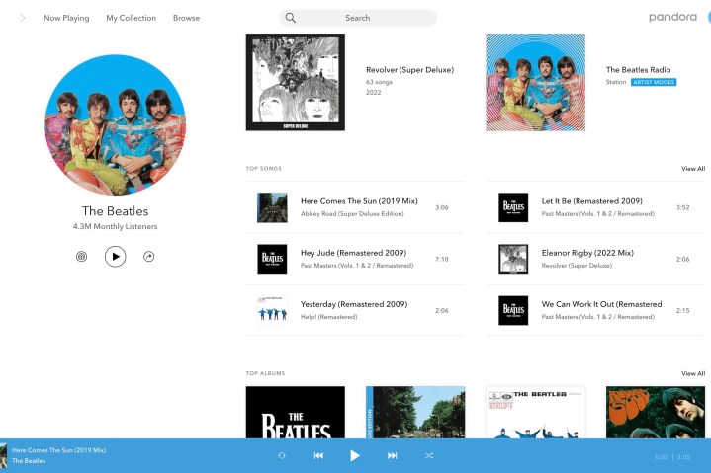Select Let It Be (Remastered 2009) song
Image resolution: width=711 pixels, height=473 pixels.
click(591, 201)
